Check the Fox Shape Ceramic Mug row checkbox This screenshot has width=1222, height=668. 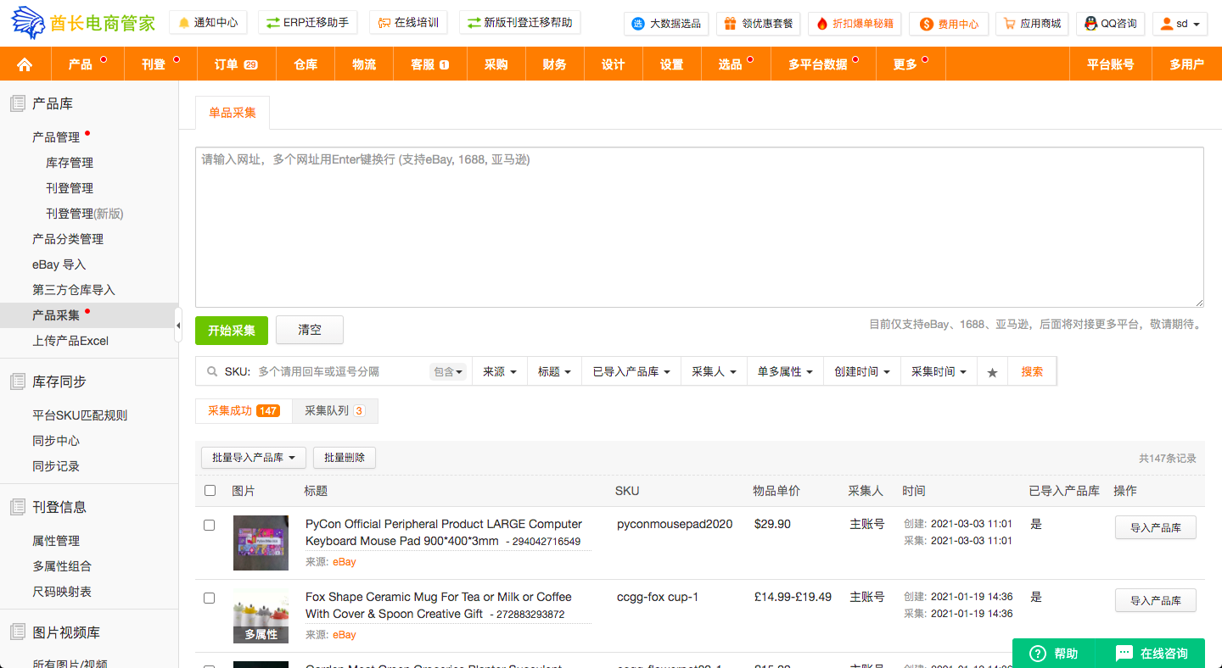coord(210,598)
